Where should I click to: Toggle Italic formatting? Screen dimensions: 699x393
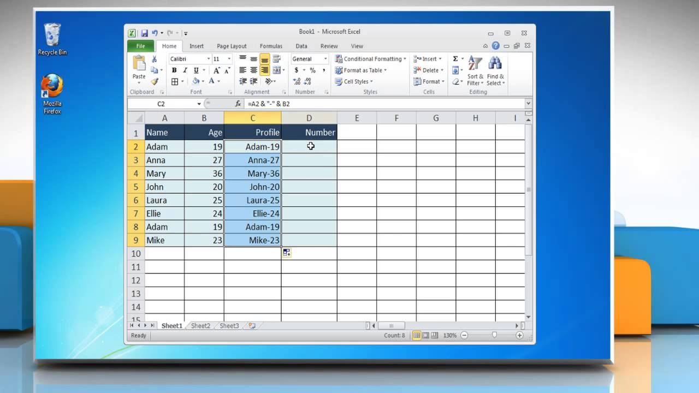tap(185, 70)
